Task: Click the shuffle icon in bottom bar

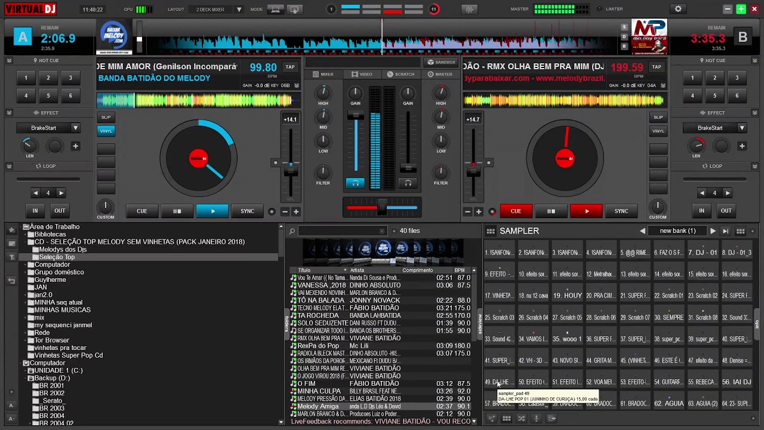Action: pyautogui.click(x=522, y=419)
